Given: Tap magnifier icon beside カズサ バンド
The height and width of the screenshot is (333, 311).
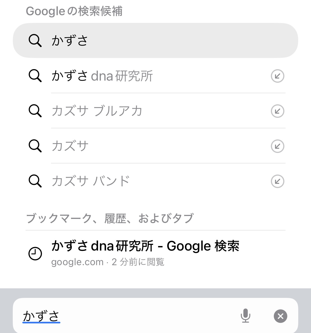Looking at the screenshot, I should (35, 181).
